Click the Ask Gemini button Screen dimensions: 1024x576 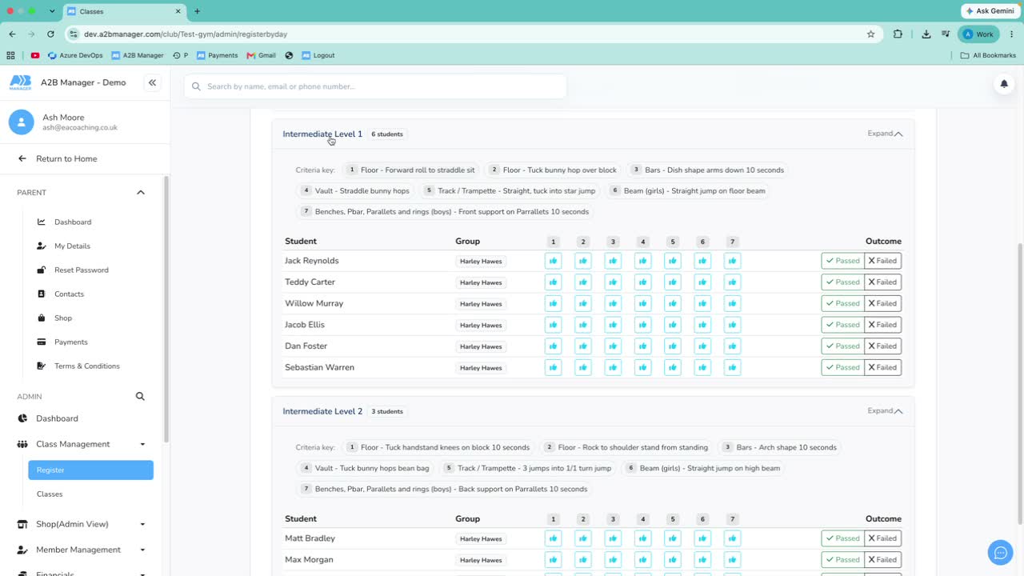pos(990,11)
